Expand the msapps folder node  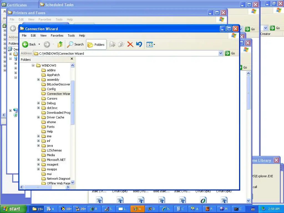[x=38, y=169]
